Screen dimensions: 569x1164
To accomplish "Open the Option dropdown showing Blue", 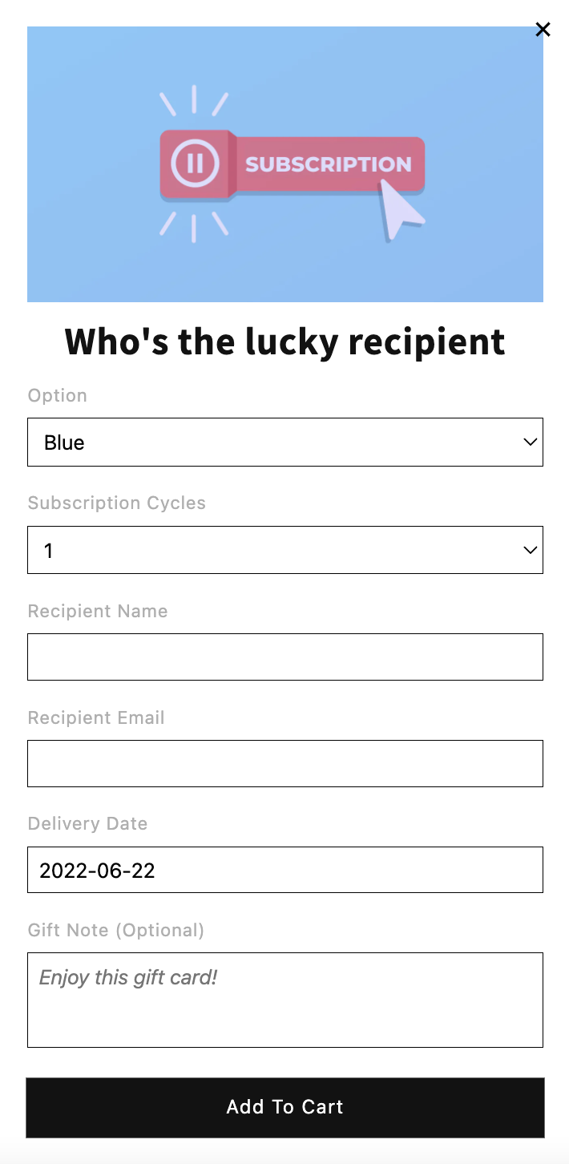I will [x=272, y=442].
